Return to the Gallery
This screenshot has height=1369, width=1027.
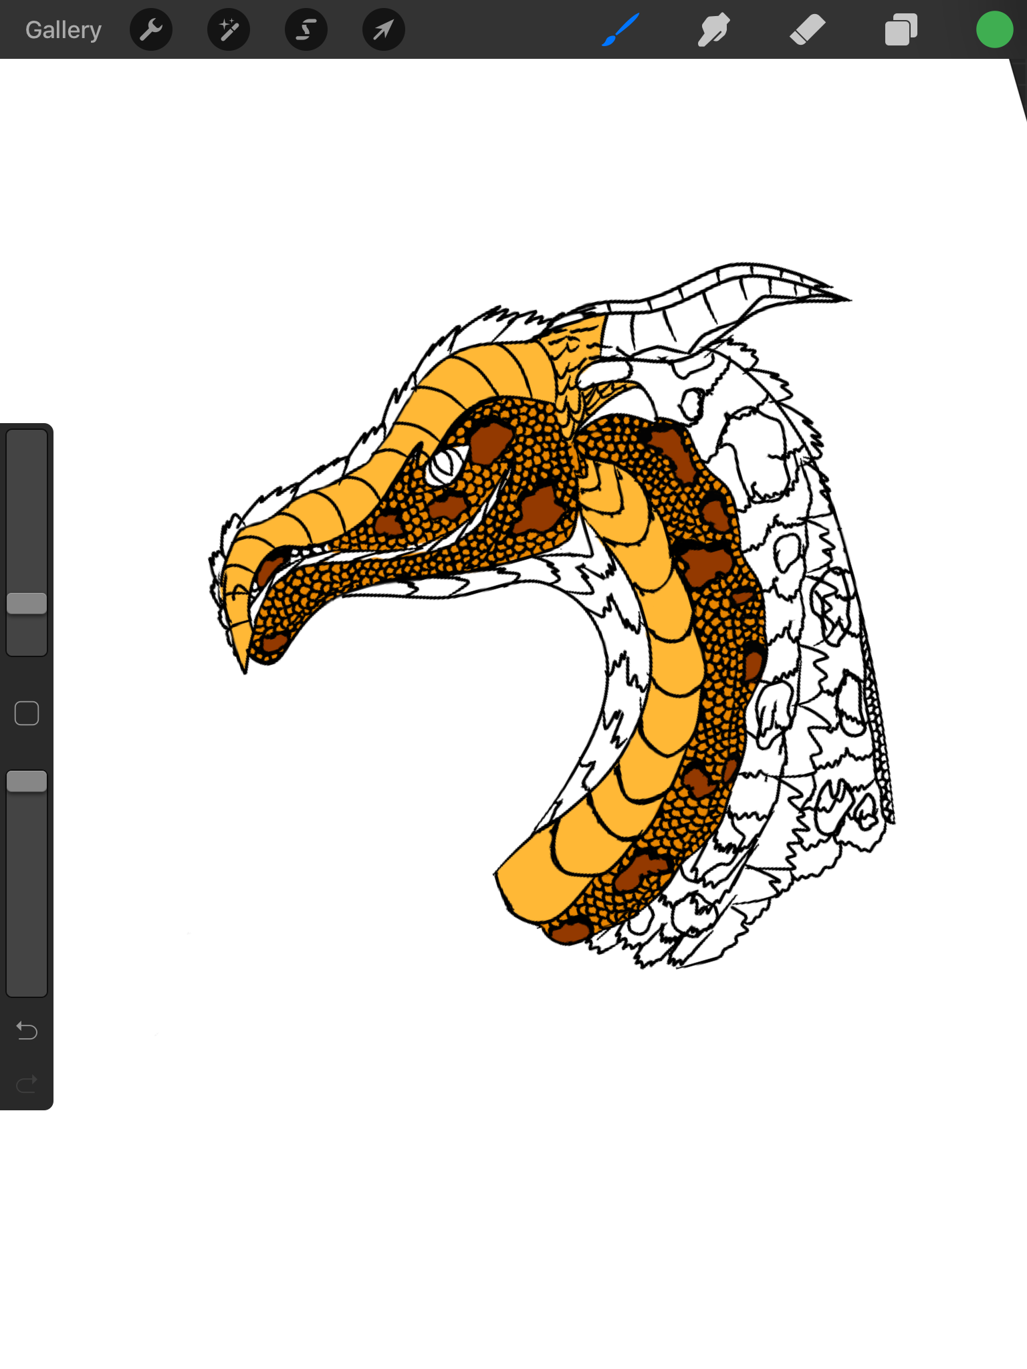pos(64,30)
